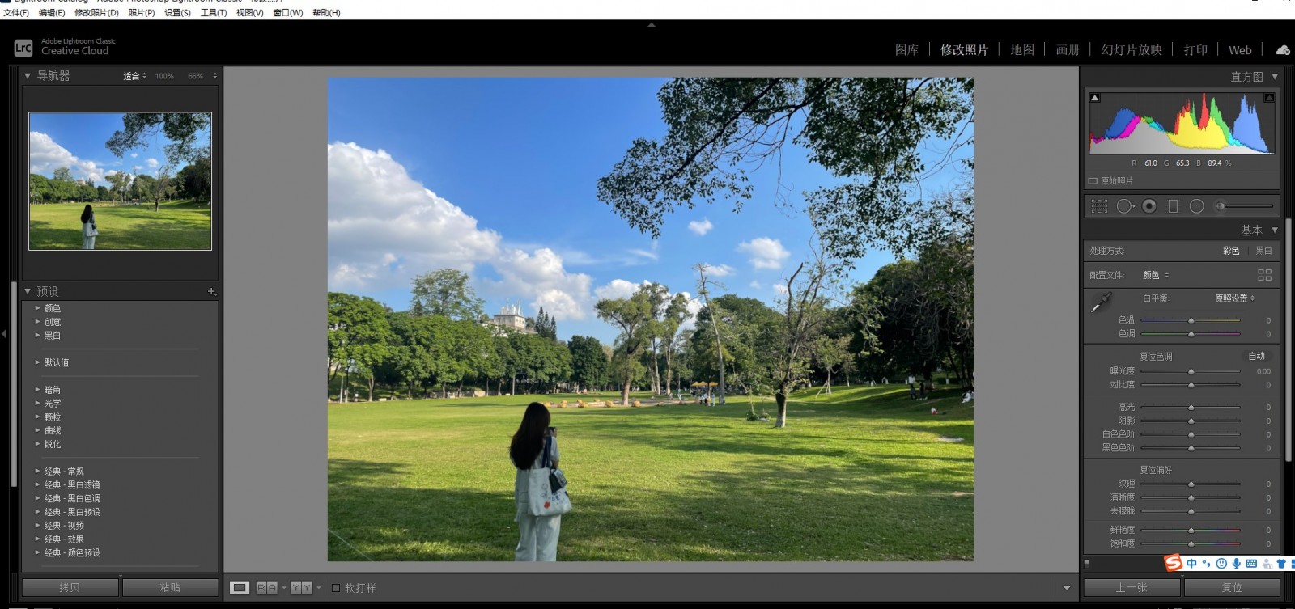
Task: Click the 自动 auto tone button
Action: pos(1256,356)
